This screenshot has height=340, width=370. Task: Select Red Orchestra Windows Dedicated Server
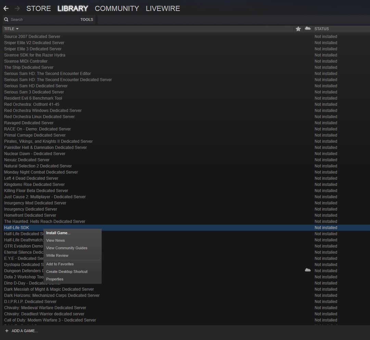tap(186, 111)
